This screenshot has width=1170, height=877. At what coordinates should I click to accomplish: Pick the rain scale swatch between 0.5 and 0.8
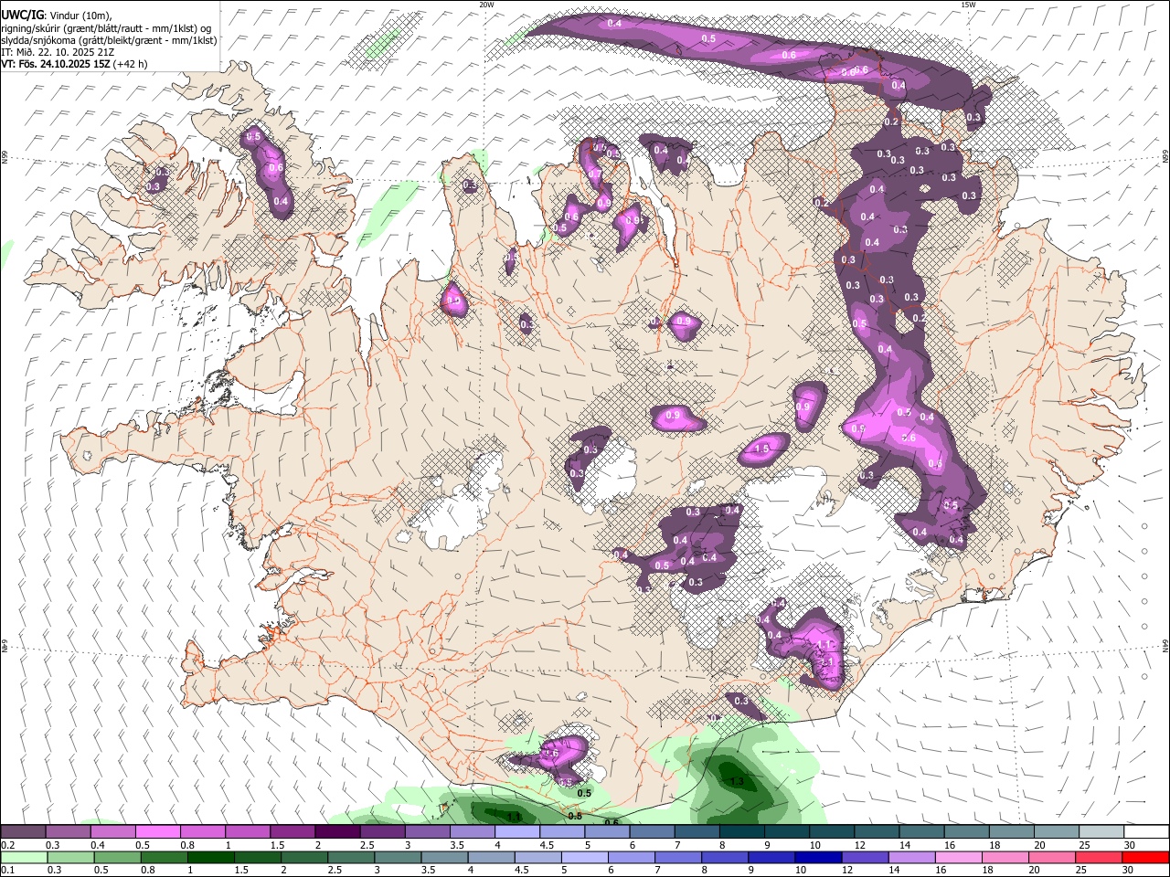coord(118,857)
